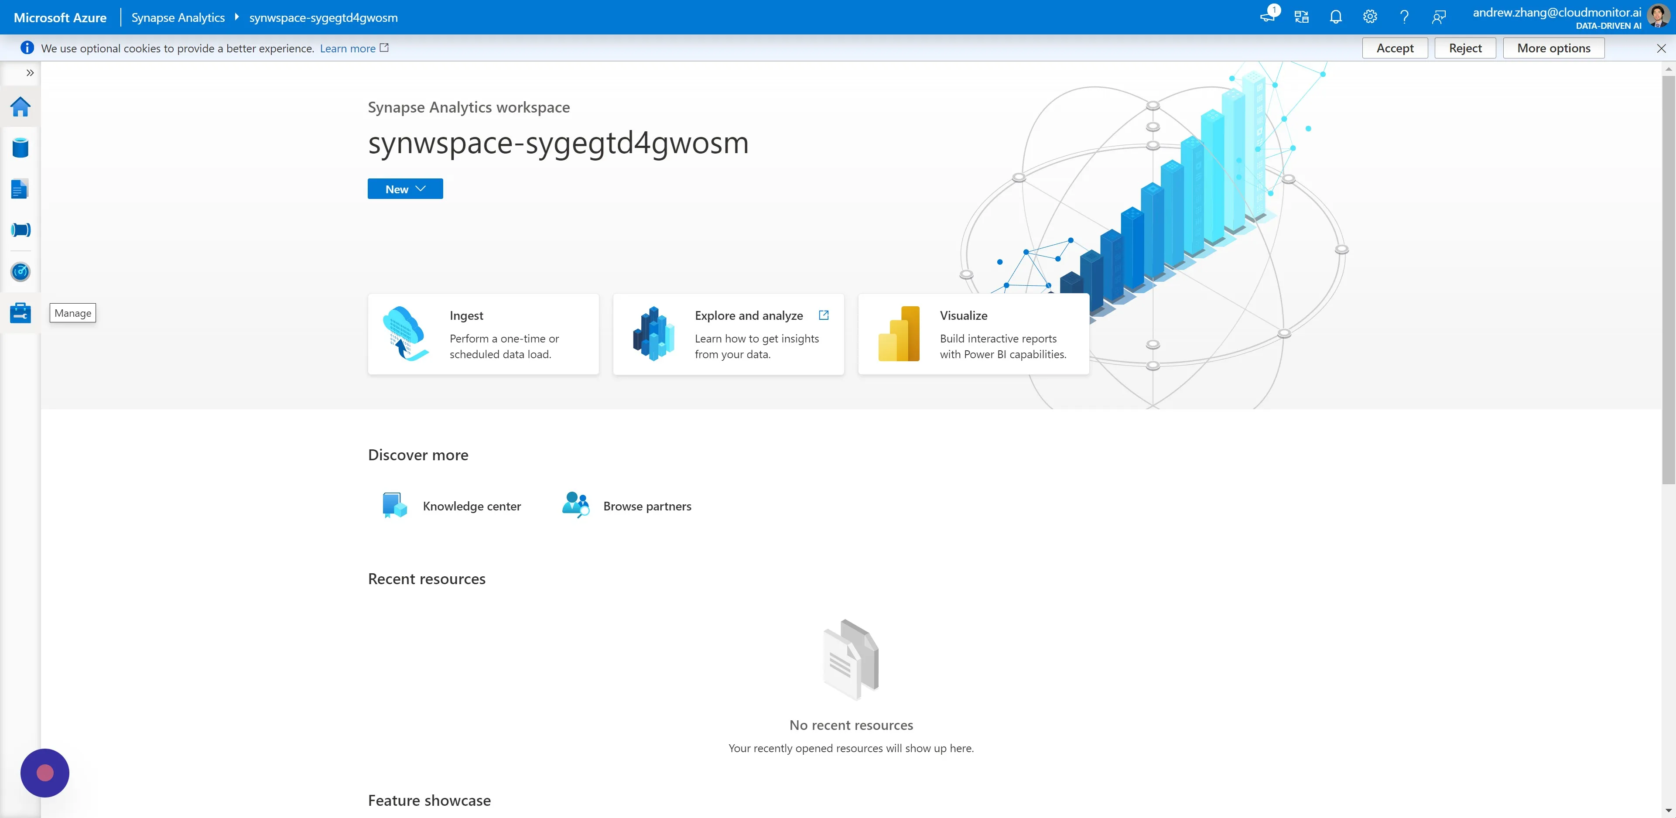
Task: Click the Synapse Analytics workspace subtitle
Action: [469, 107]
